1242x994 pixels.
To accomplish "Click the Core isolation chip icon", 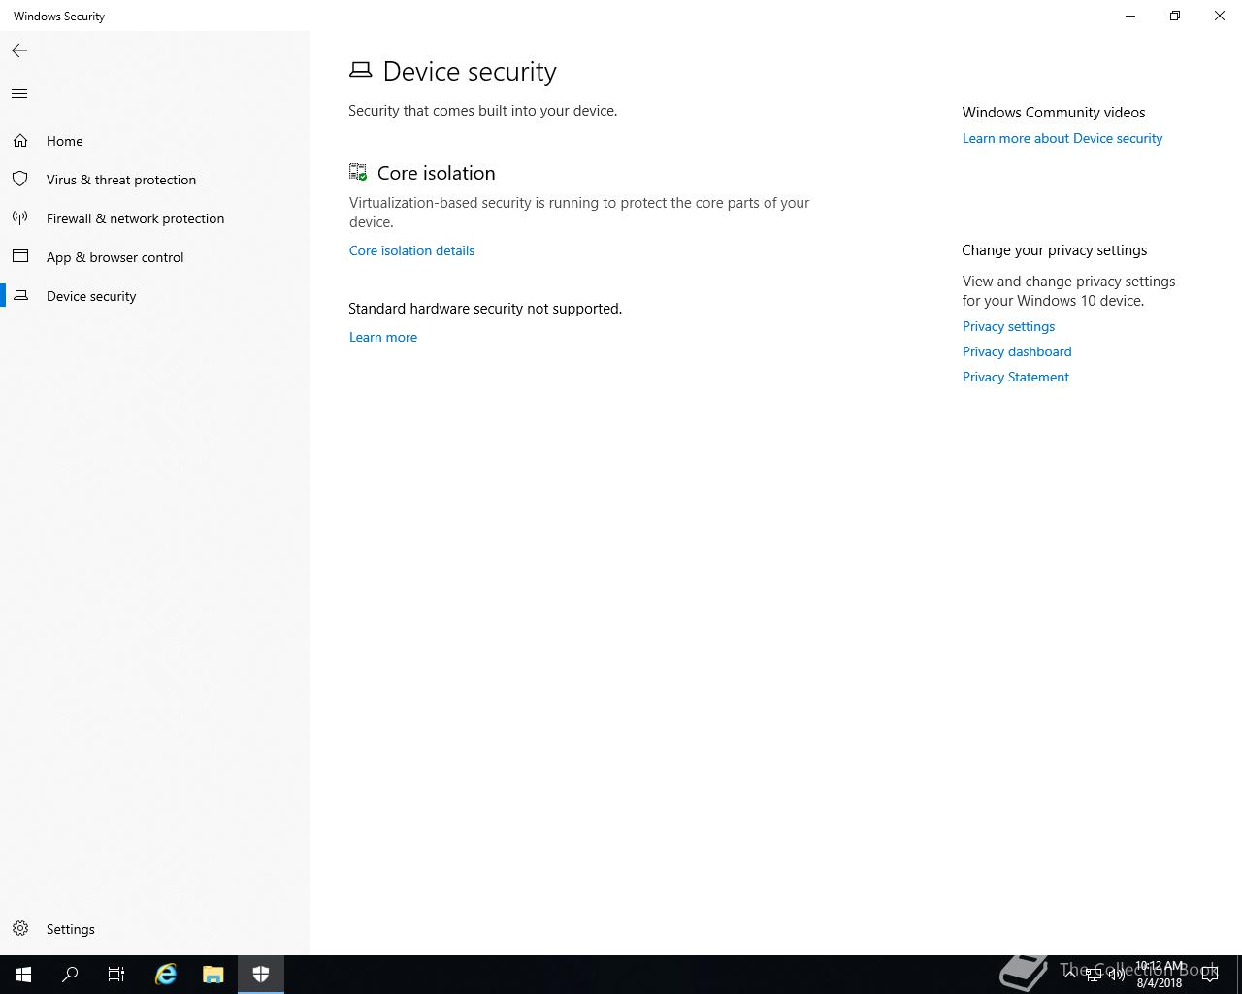I will pos(358,173).
